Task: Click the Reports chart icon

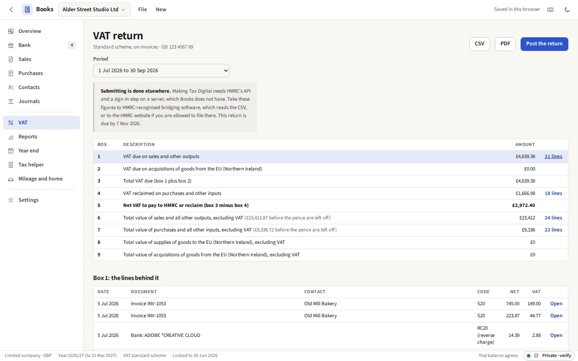Action: coord(11,137)
